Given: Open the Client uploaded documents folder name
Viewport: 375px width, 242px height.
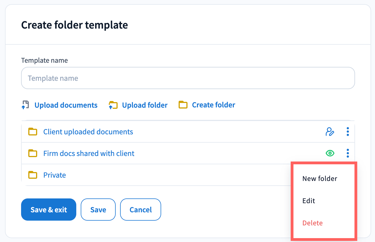Looking at the screenshot, I should (88, 132).
